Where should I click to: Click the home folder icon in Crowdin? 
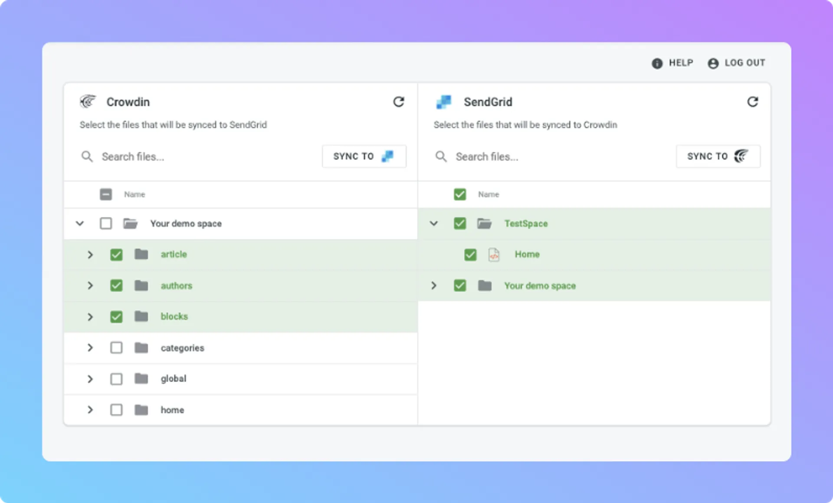click(x=141, y=410)
